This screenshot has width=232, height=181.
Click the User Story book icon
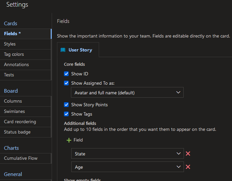[x=63, y=50]
